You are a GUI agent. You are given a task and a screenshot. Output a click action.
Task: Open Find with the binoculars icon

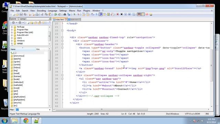click(65, 14)
